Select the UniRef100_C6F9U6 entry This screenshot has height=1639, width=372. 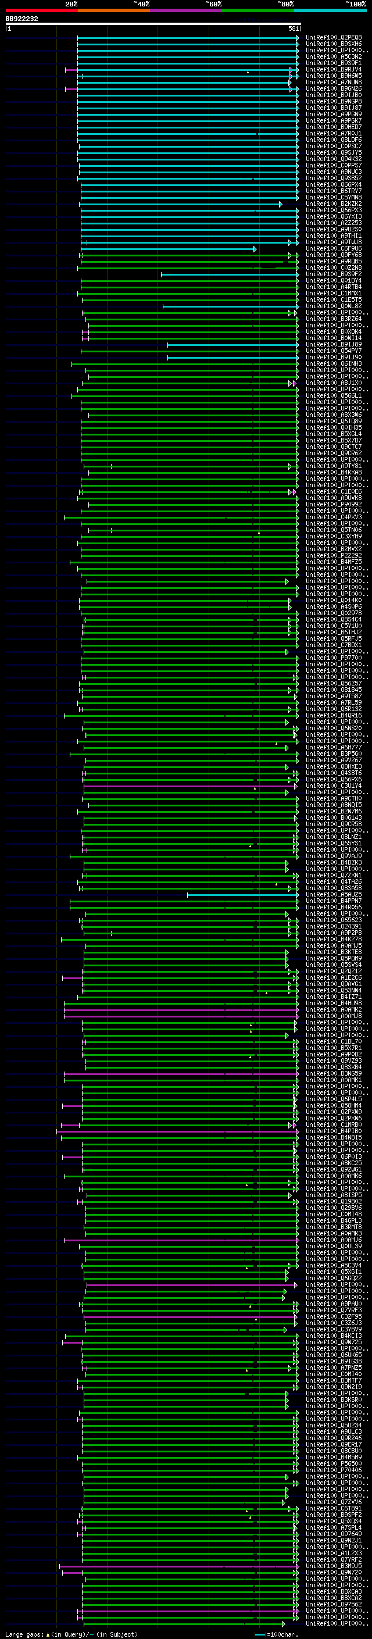pyautogui.click(x=333, y=249)
